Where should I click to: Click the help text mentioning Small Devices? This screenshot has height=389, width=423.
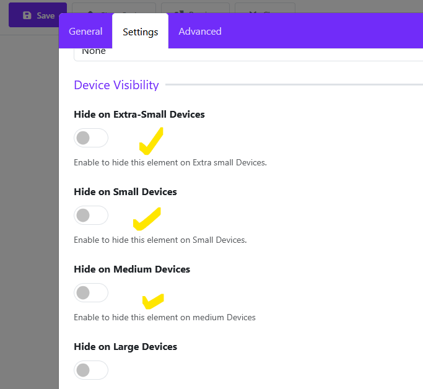point(160,240)
